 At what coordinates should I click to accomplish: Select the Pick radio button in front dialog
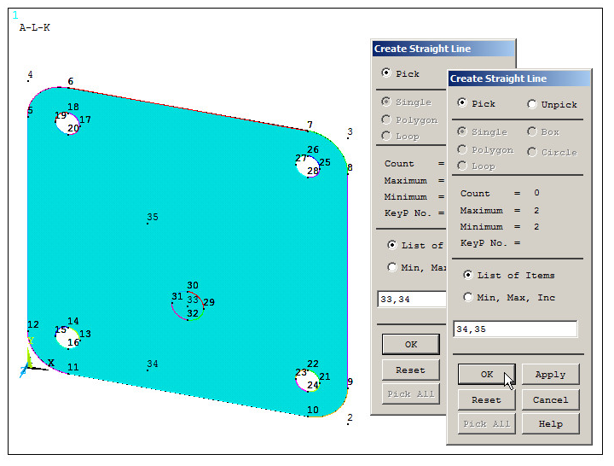pos(462,102)
